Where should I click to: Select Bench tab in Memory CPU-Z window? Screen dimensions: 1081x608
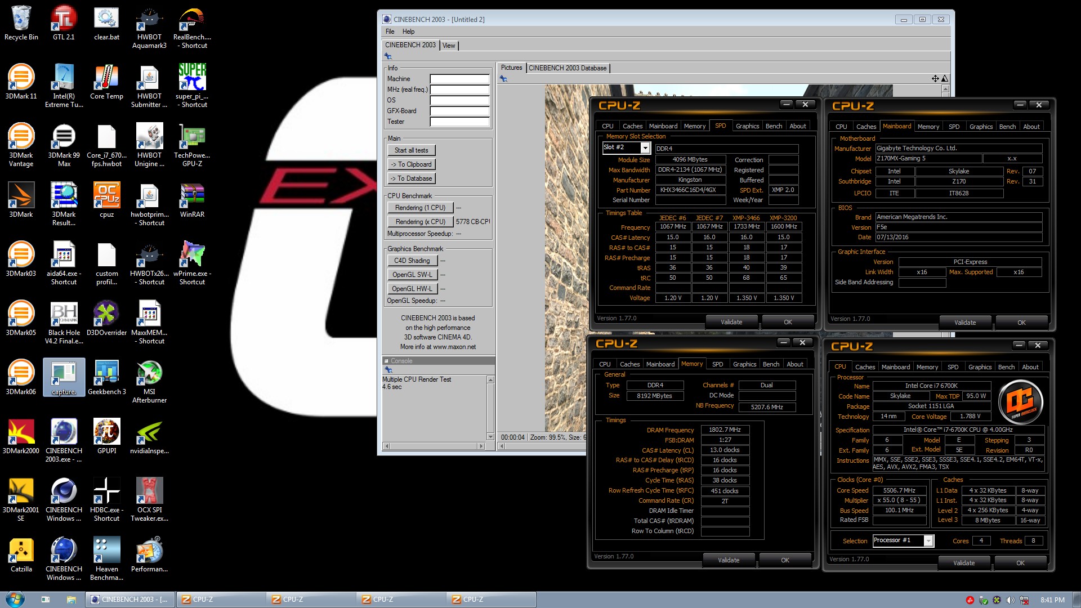(x=771, y=364)
